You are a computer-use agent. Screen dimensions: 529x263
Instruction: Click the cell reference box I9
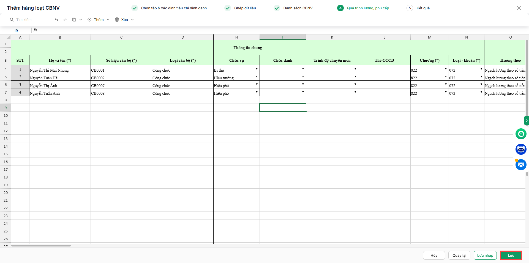point(16,30)
